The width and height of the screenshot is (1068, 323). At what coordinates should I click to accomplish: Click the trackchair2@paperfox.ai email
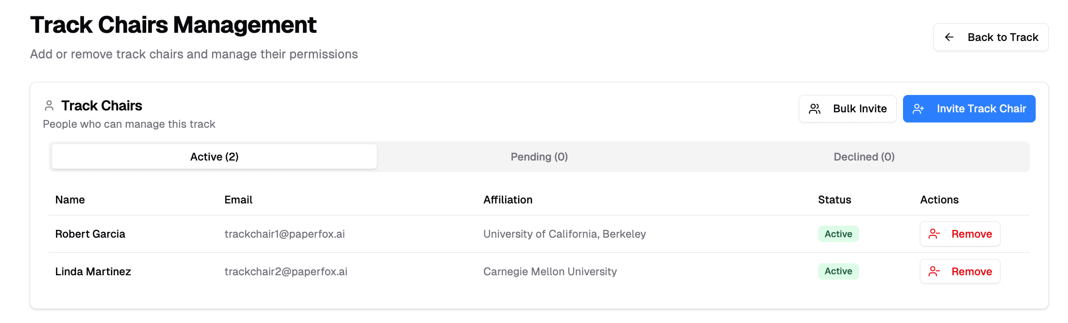pyautogui.click(x=286, y=271)
